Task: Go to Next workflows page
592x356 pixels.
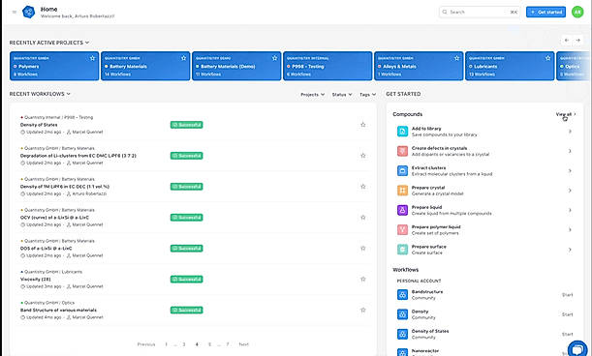Action: click(x=244, y=344)
